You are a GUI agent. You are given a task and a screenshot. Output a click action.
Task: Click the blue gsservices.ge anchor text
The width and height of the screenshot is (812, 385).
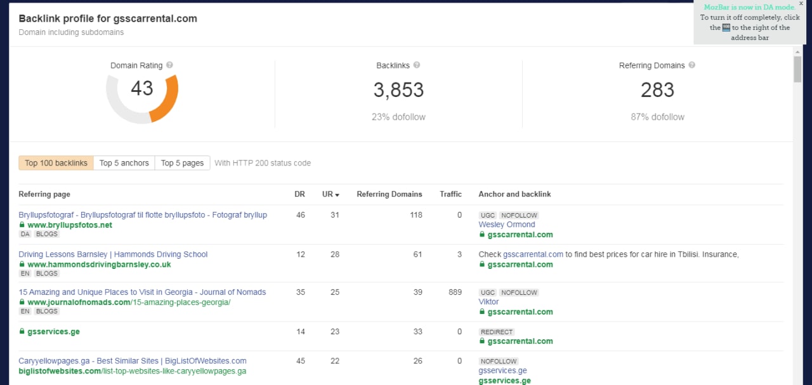coord(502,370)
